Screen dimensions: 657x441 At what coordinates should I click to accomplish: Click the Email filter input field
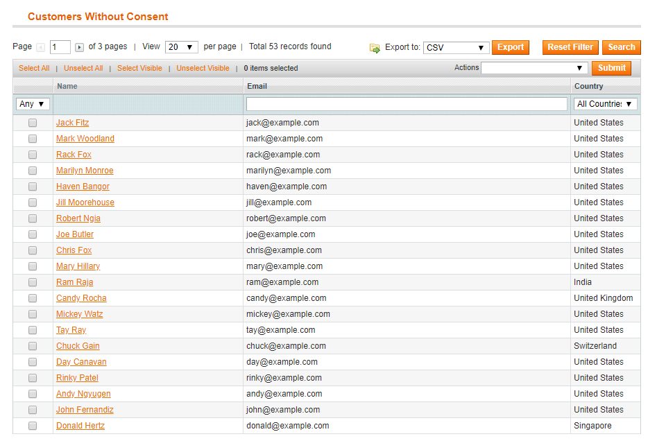[406, 103]
